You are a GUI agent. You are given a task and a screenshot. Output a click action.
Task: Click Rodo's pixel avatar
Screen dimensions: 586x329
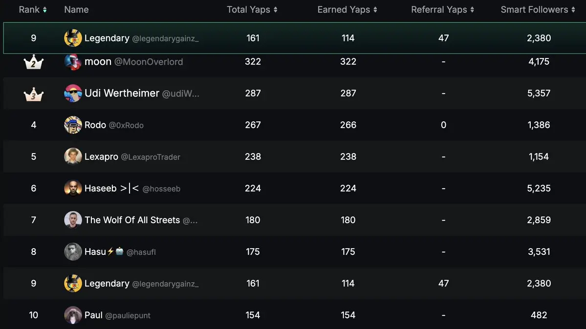pos(73,125)
